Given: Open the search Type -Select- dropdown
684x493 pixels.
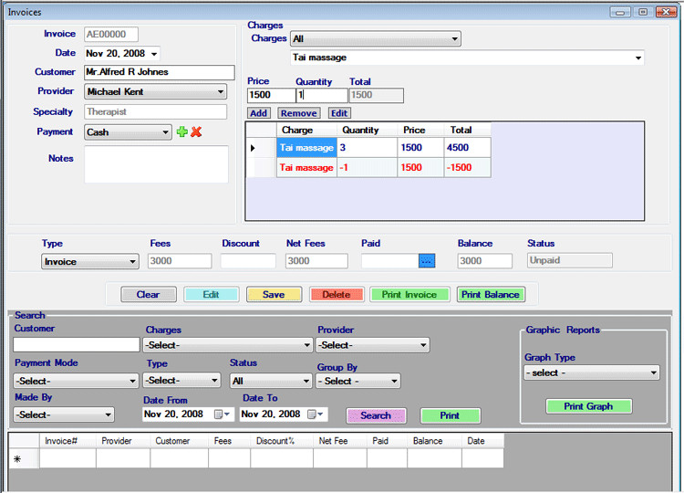Looking at the screenshot, I should click(x=181, y=381).
